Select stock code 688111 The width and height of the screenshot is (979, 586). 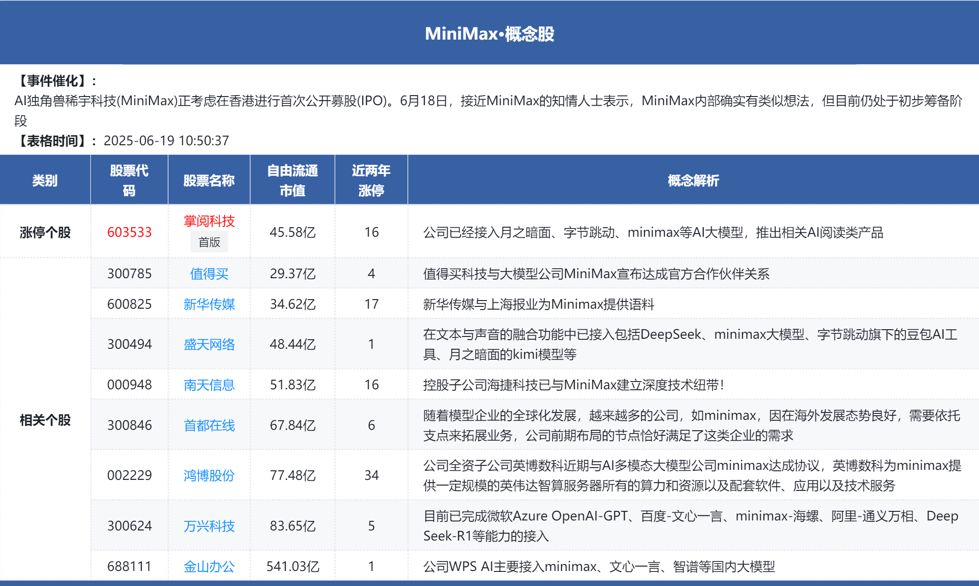(x=129, y=566)
